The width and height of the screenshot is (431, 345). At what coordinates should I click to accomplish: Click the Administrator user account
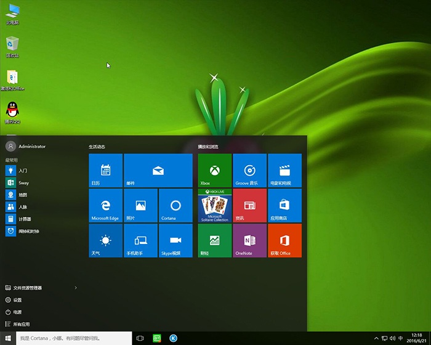click(x=31, y=147)
